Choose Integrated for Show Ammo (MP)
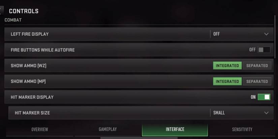 [x=227, y=81]
